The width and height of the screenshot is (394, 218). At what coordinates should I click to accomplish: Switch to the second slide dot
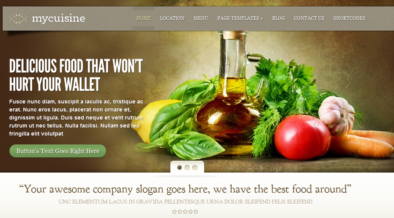pyautogui.click(x=187, y=167)
